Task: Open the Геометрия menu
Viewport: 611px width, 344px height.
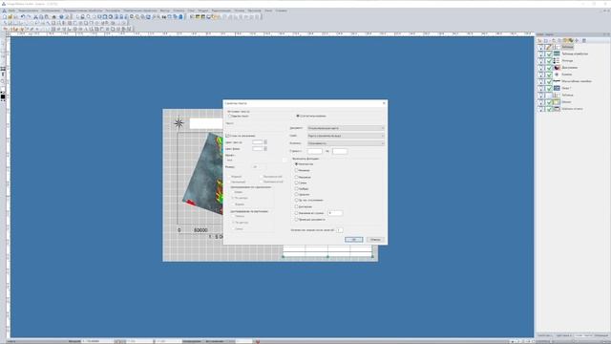Action: [x=113, y=11]
